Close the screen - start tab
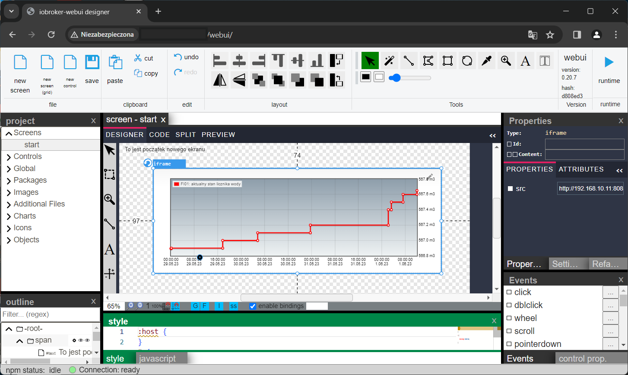 point(163,120)
